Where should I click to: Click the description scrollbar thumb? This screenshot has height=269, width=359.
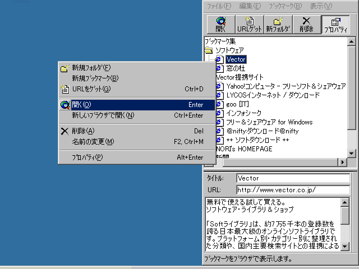(x=345, y=215)
